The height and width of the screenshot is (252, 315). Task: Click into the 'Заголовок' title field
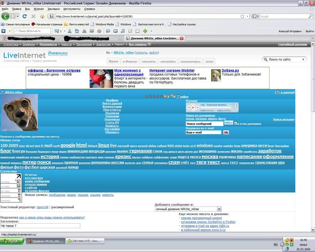point(40,225)
